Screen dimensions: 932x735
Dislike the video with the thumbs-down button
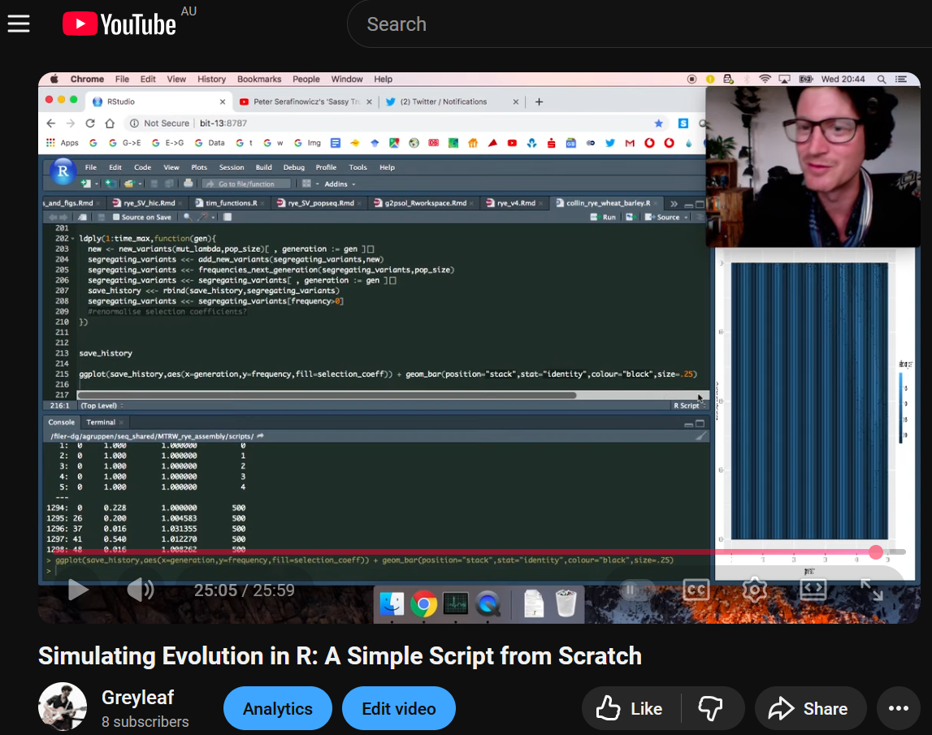pyautogui.click(x=711, y=709)
